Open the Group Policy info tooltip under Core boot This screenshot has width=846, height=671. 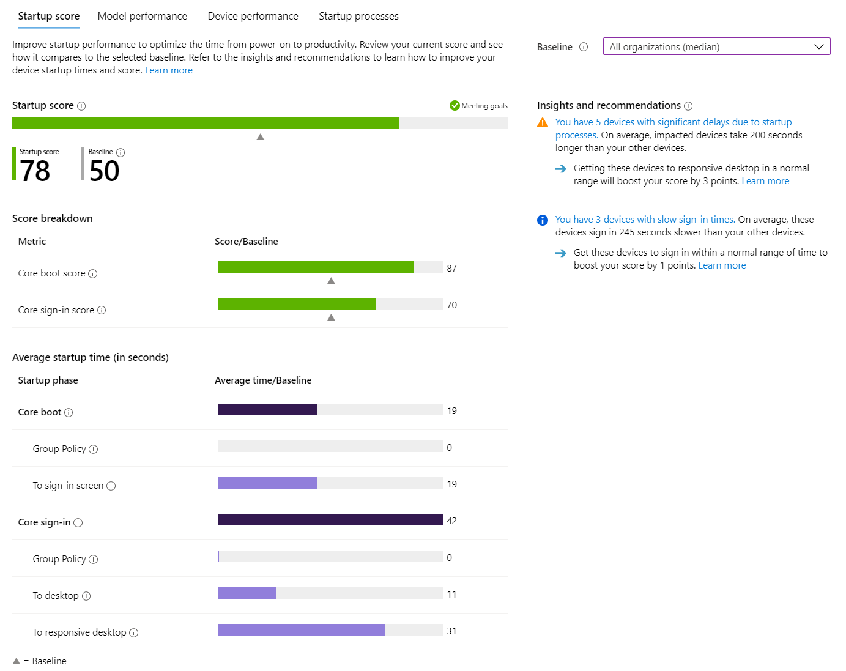pyautogui.click(x=94, y=449)
